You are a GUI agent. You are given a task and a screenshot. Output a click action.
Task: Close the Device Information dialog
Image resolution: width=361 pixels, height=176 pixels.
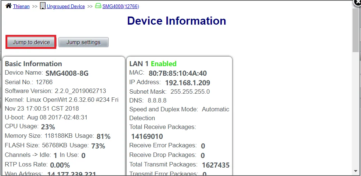point(358,3)
